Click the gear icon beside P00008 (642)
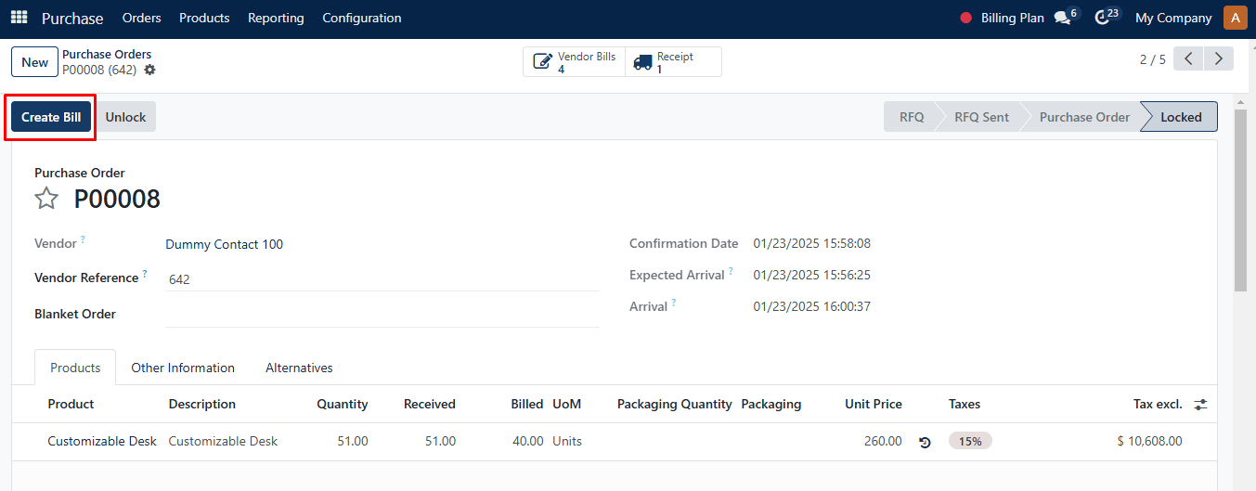Viewport: 1256px width, 491px height. point(150,70)
